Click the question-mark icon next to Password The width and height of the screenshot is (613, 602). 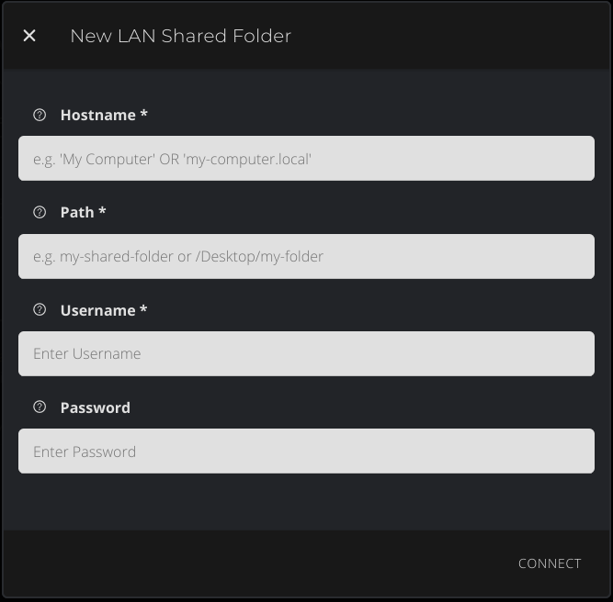click(x=40, y=407)
